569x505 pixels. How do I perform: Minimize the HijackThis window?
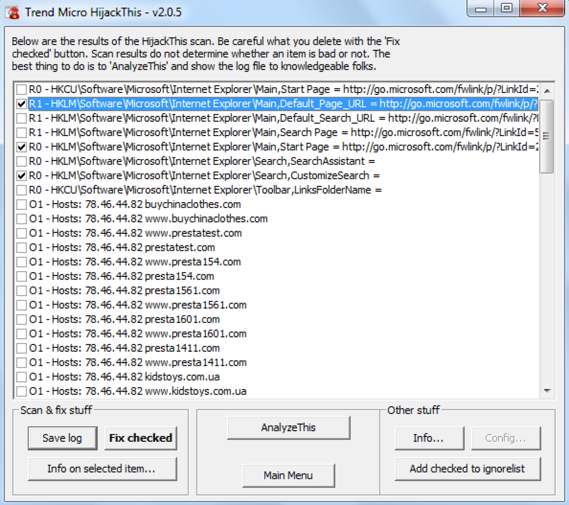click(481, 8)
